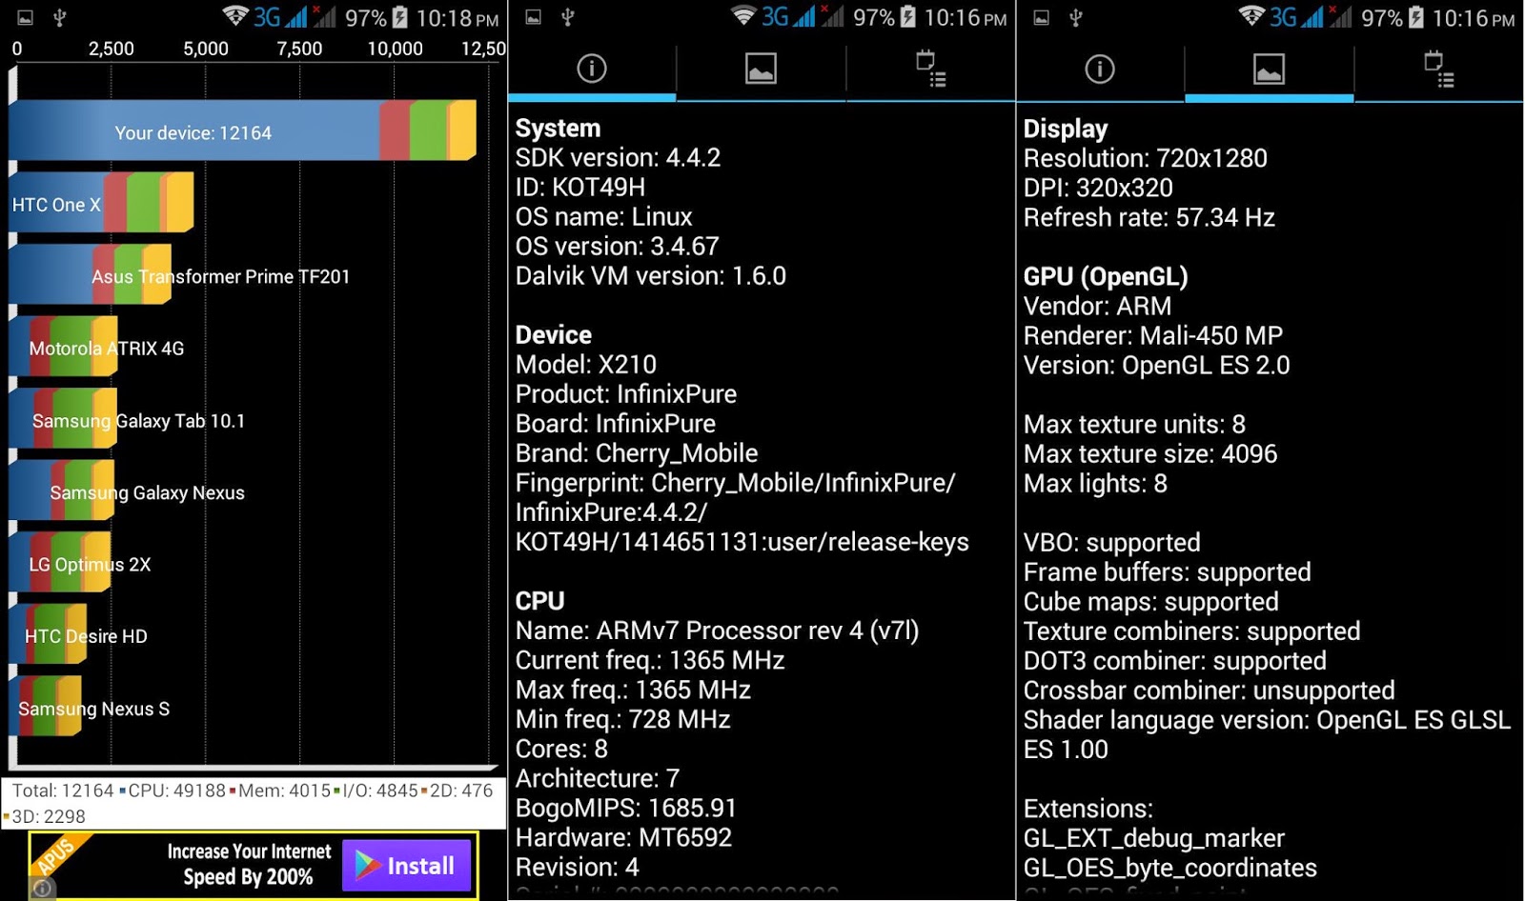Select the info icon tab in right screen
The height and width of the screenshot is (901, 1525).
point(1100,69)
